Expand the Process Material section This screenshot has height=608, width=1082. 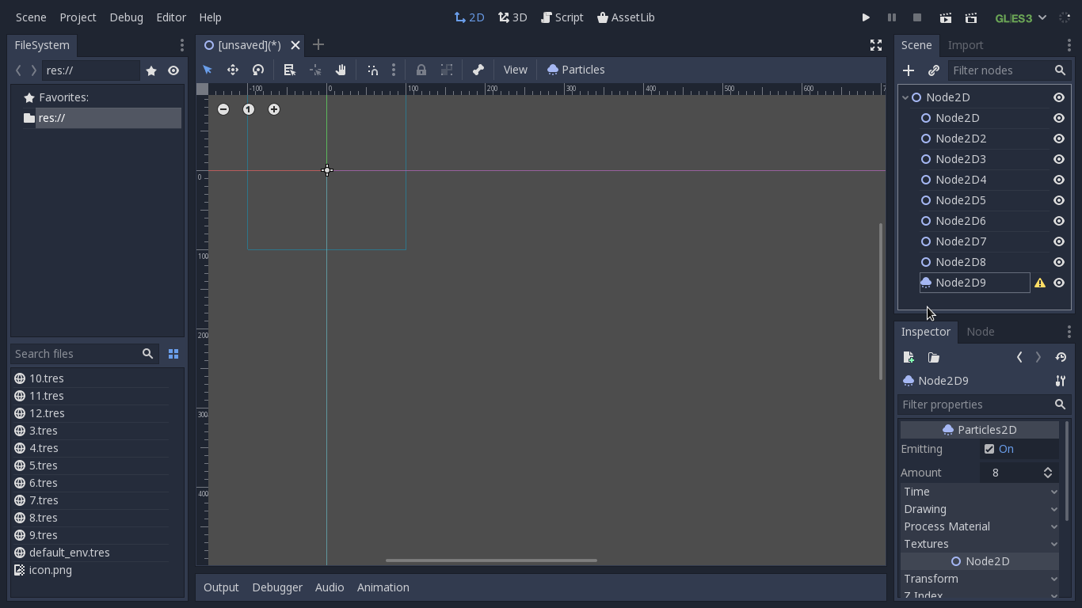(980, 526)
